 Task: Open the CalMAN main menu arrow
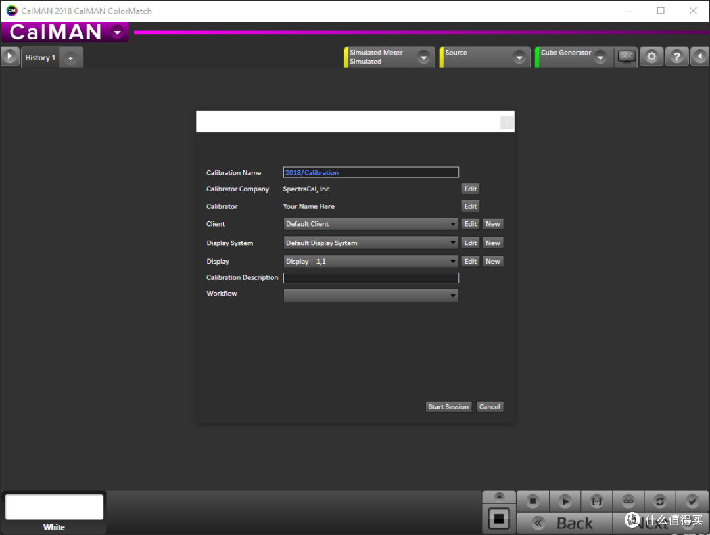click(117, 32)
